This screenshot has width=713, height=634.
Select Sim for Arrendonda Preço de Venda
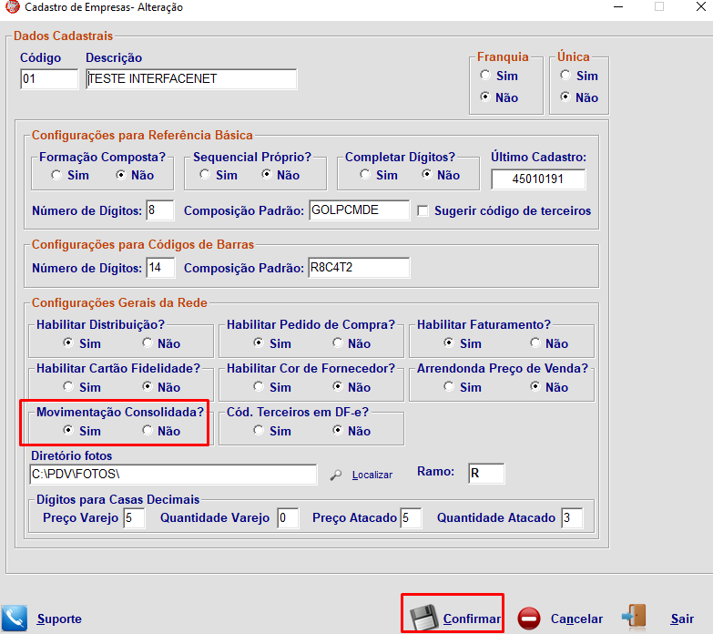(x=449, y=386)
